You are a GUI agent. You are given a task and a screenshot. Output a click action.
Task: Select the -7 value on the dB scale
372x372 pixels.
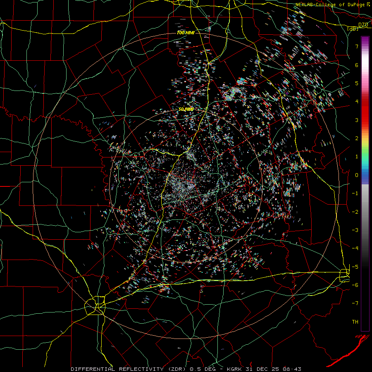(355, 303)
